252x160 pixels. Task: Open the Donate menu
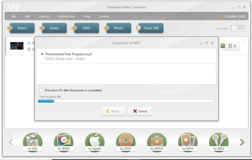coord(104,16)
